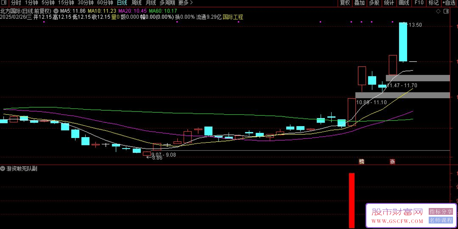Click the MA20: 10.45 indicator label

[132, 11]
